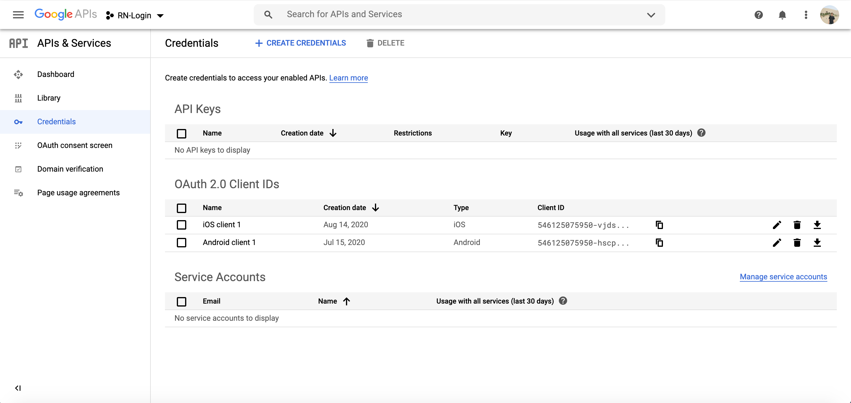851x403 pixels.
Task: Open Android client 1 name link
Action: click(229, 243)
